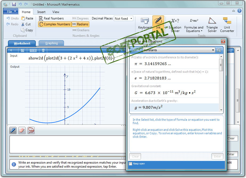Screen dimensions: 246x178
Task: Click the formulas list scroll-down arrow
Action: [221, 110]
